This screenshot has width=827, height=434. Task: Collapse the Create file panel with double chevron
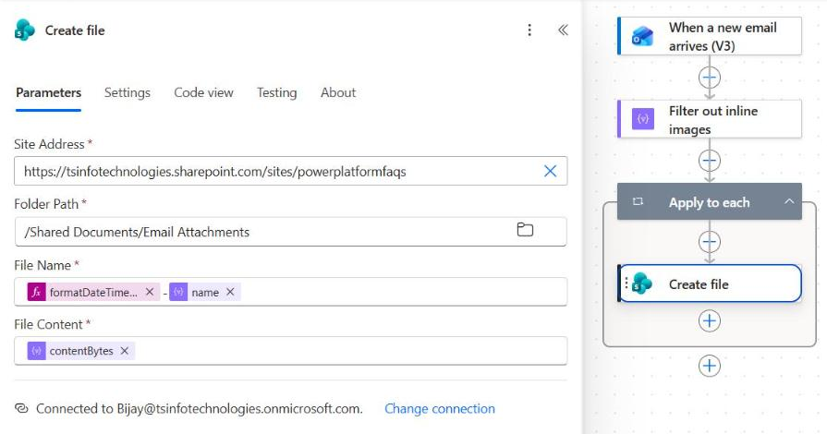coord(563,30)
